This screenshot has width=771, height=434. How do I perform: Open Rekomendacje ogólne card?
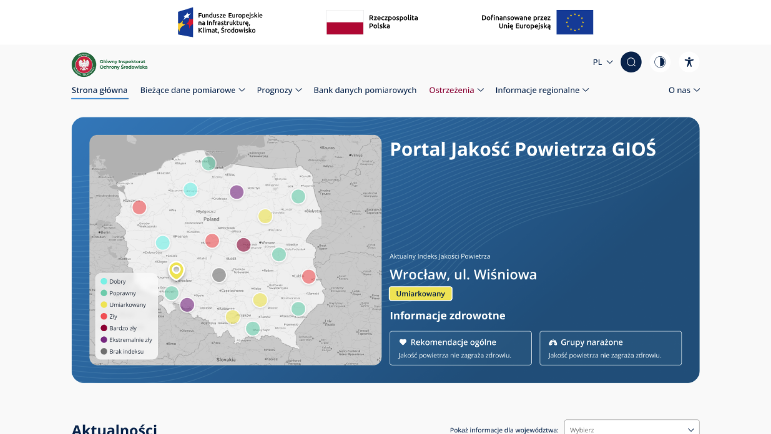(x=460, y=348)
